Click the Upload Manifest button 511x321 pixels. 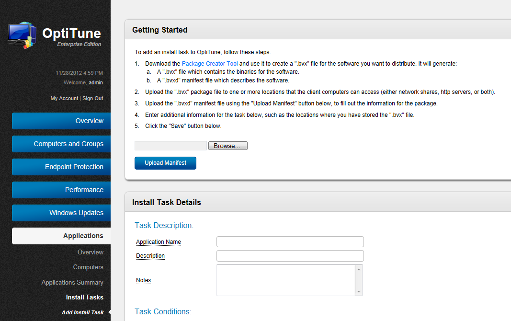pyautogui.click(x=165, y=163)
